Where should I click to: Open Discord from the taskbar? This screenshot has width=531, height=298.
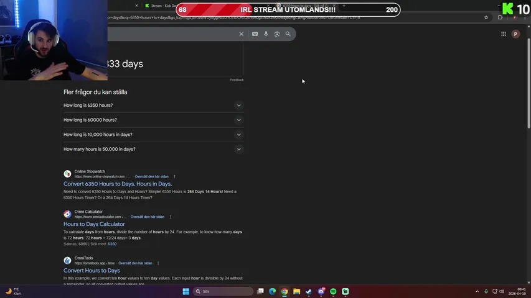click(321, 291)
